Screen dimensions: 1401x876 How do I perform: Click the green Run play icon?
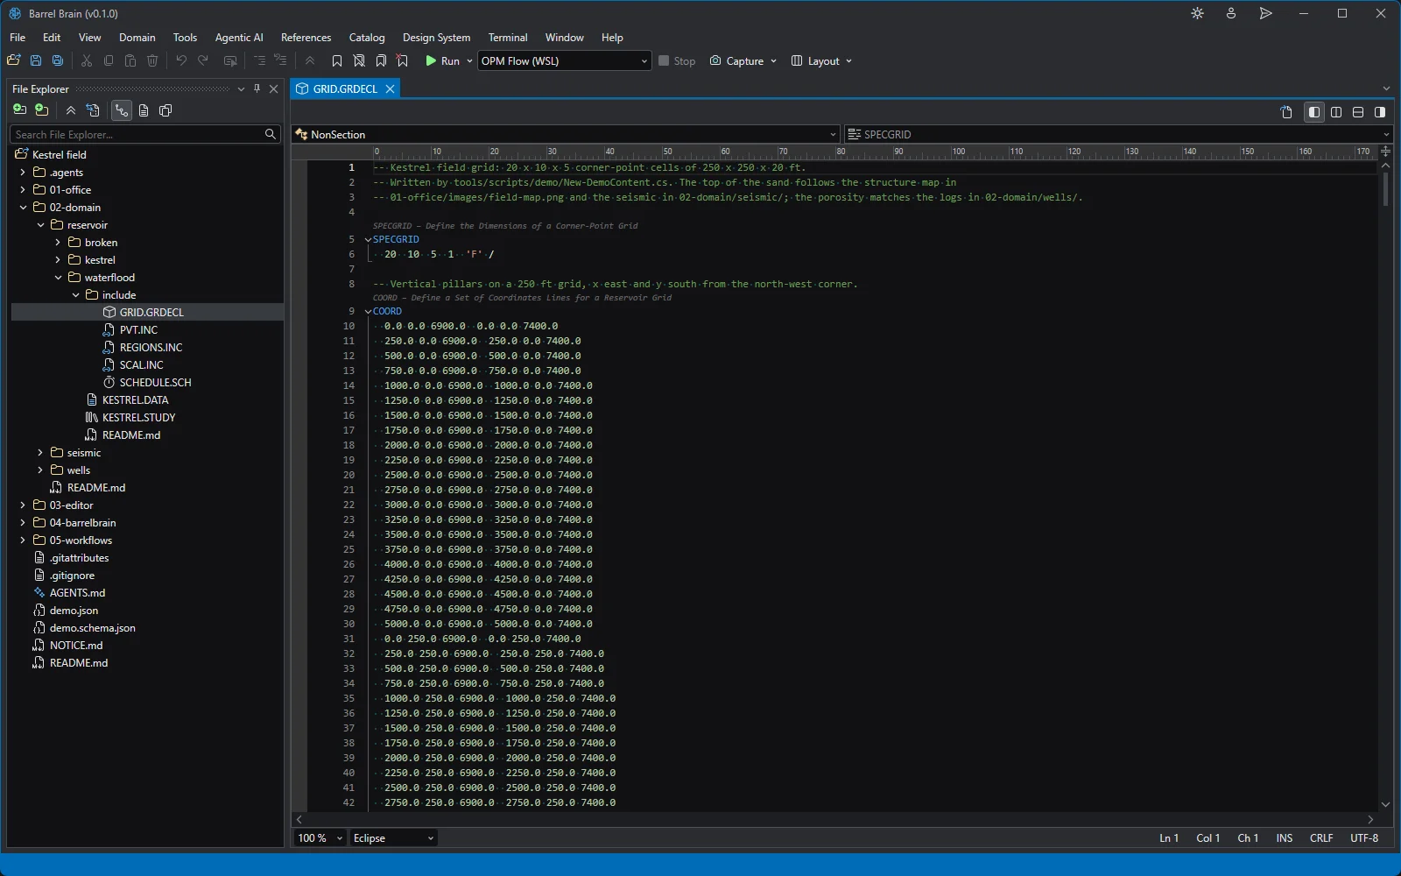[431, 60]
